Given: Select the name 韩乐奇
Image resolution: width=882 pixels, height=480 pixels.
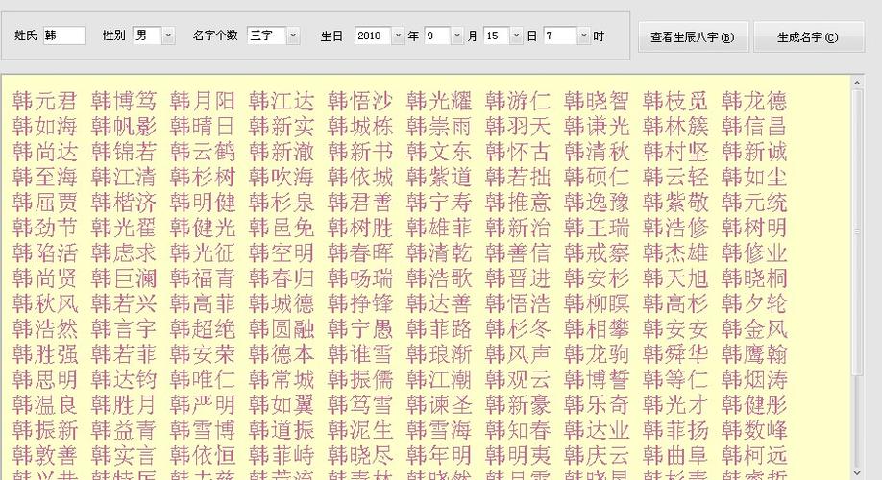Looking at the screenshot, I should coord(597,405).
